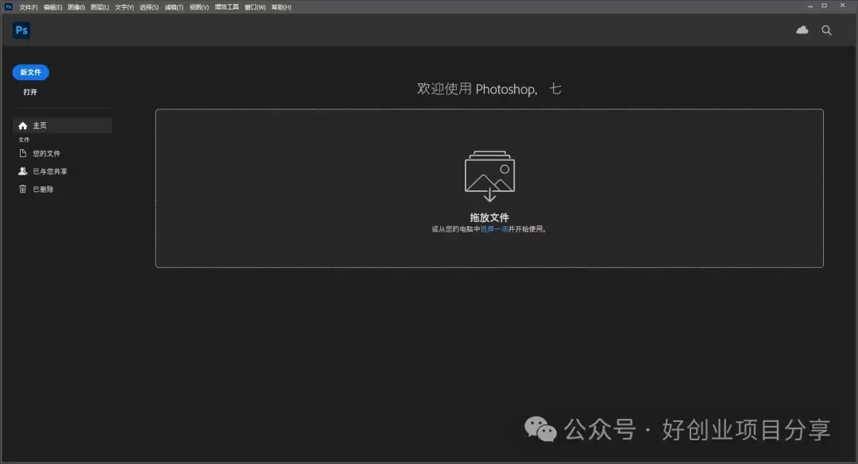Follow the 选择一项 link
Screen dimensions: 858x464
coord(494,229)
